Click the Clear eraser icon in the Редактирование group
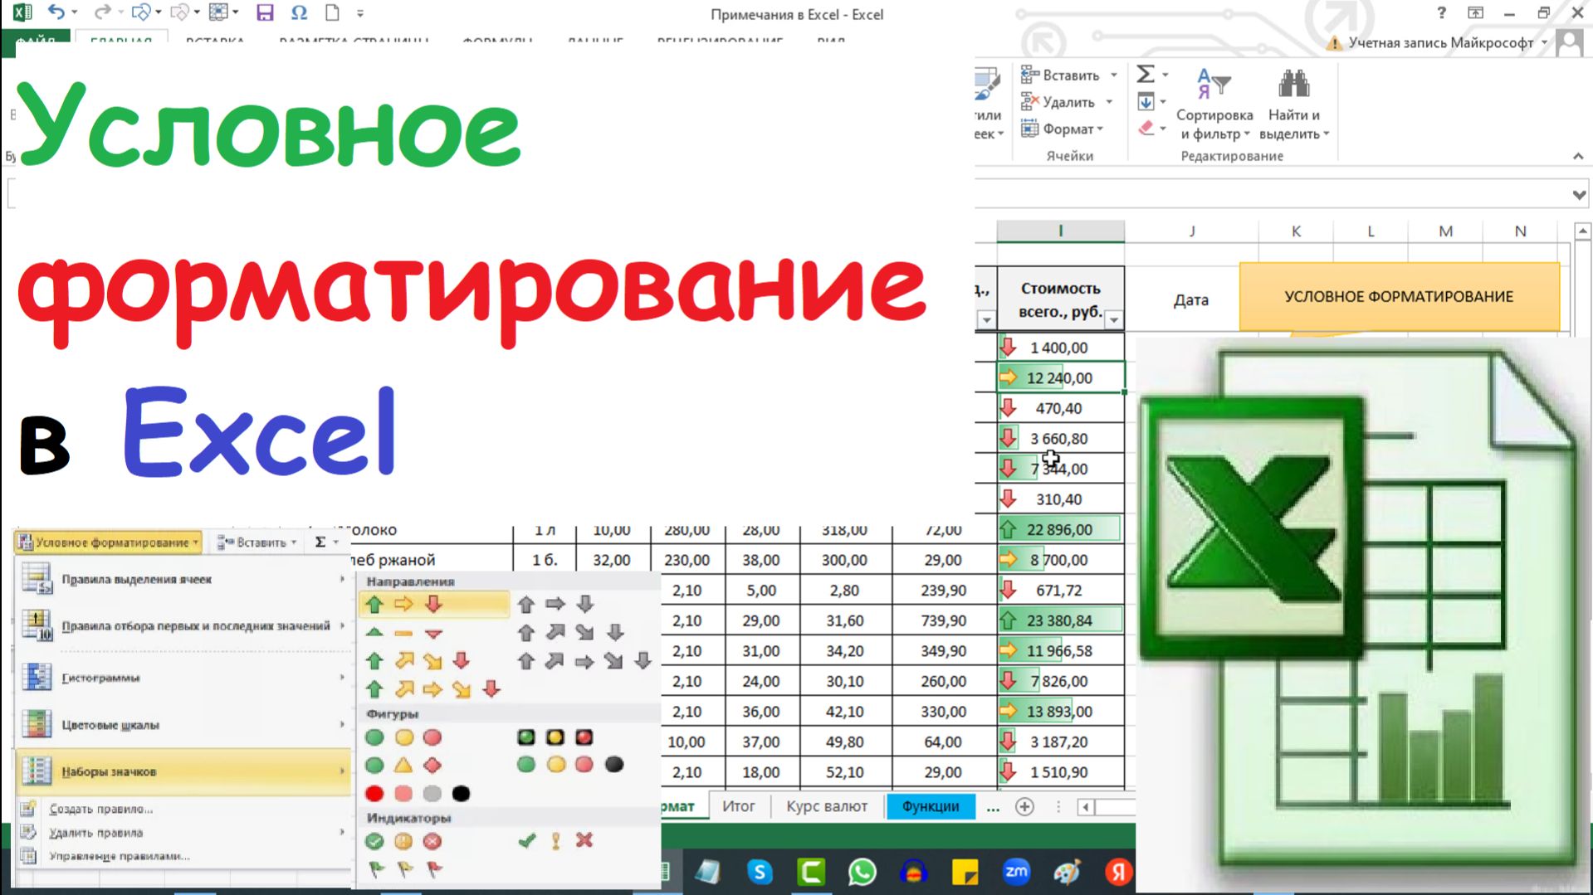Viewport: 1593px width, 895px height. click(x=1146, y=129)
